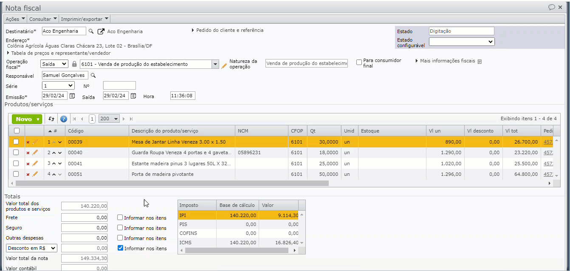Open Aco Engenharia record via external link icon
This screenshot has height=271, width=570.
[101, 31]
